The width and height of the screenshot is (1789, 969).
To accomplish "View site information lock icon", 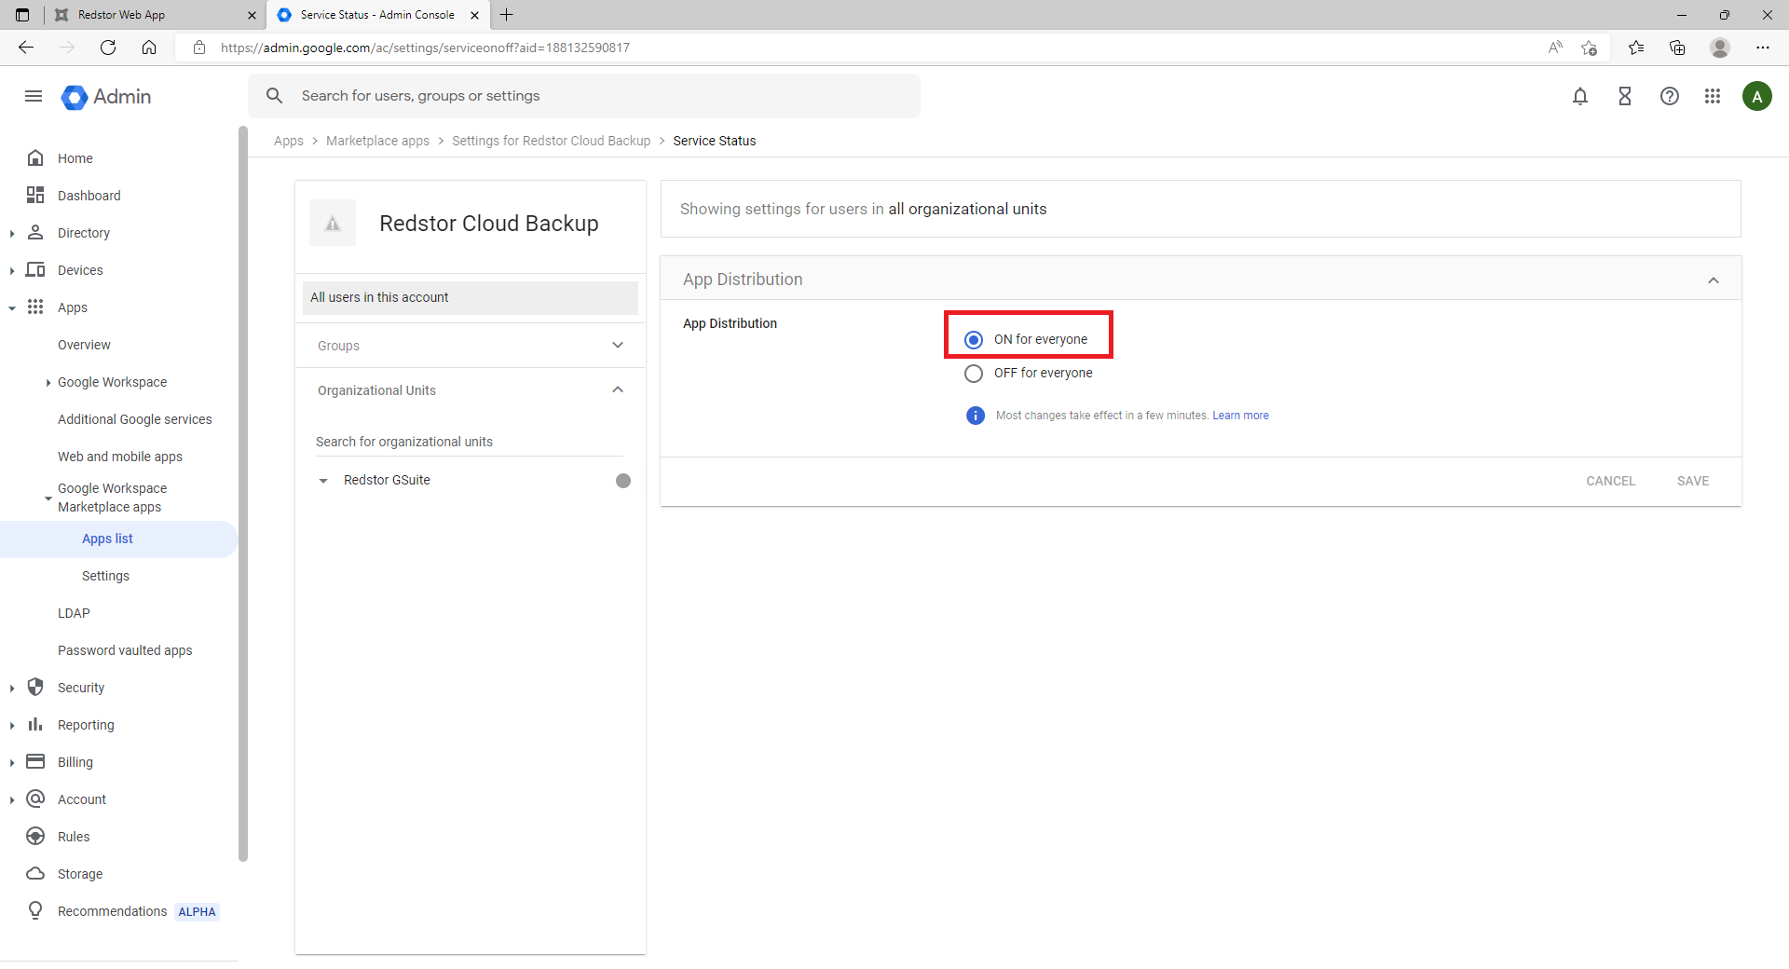I will pos(199,48).
